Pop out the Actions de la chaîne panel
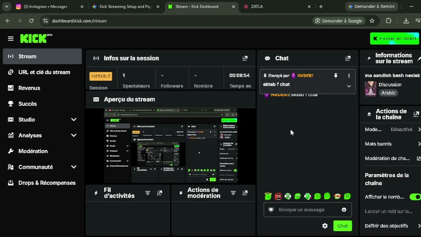 point(416,114)
